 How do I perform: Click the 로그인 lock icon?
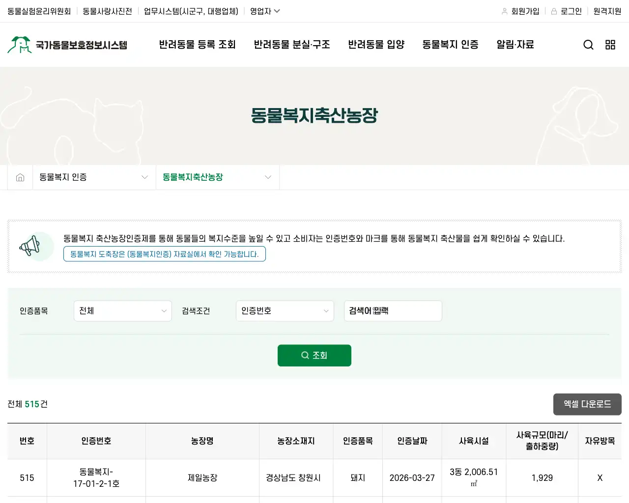[x=554, y=11]
